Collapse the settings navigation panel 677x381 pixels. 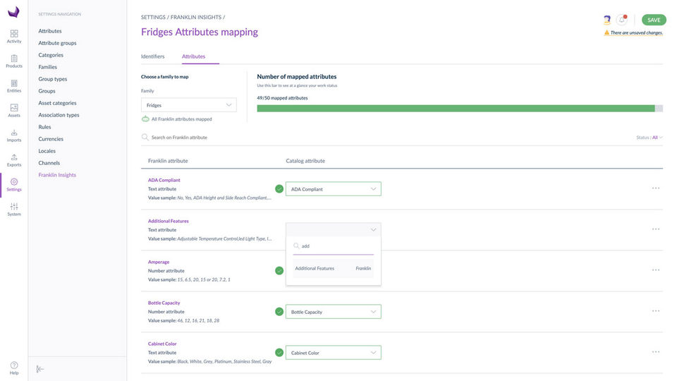pyautogui.click(x=40, y=369)
